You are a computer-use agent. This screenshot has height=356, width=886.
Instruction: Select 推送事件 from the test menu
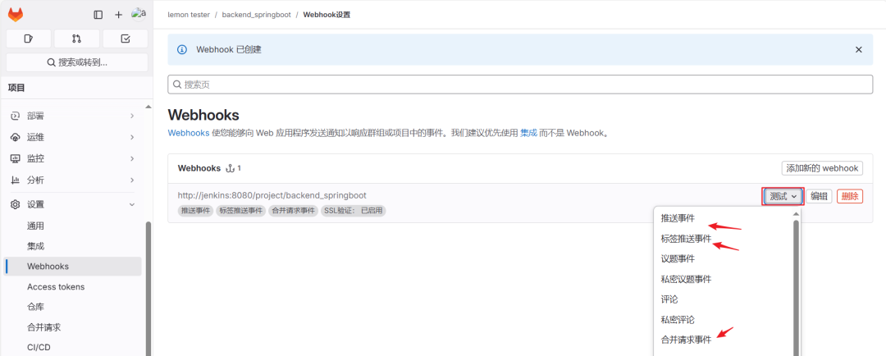click(x=678, y=218)
